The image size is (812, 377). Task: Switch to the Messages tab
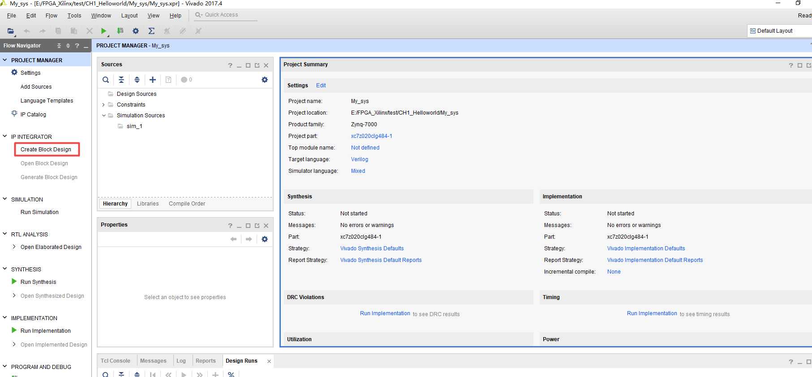point(153,361)
